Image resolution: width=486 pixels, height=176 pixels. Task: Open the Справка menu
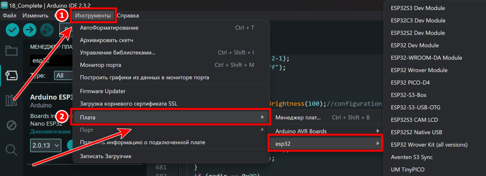point(128,16)
